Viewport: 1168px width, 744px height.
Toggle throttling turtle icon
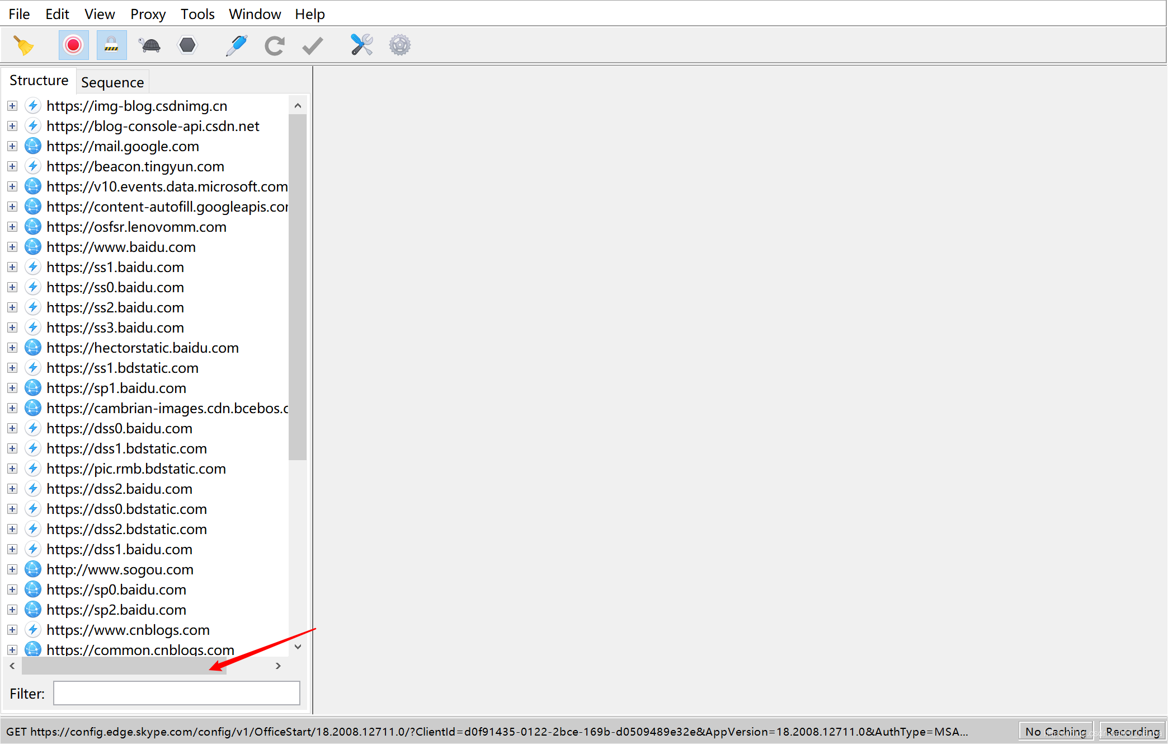tap(150, 45)
